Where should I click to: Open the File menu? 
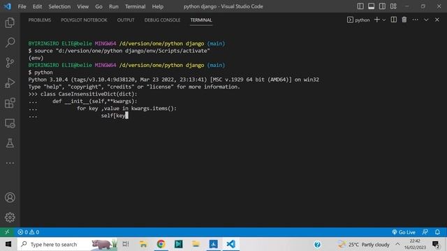click(22, 6)
